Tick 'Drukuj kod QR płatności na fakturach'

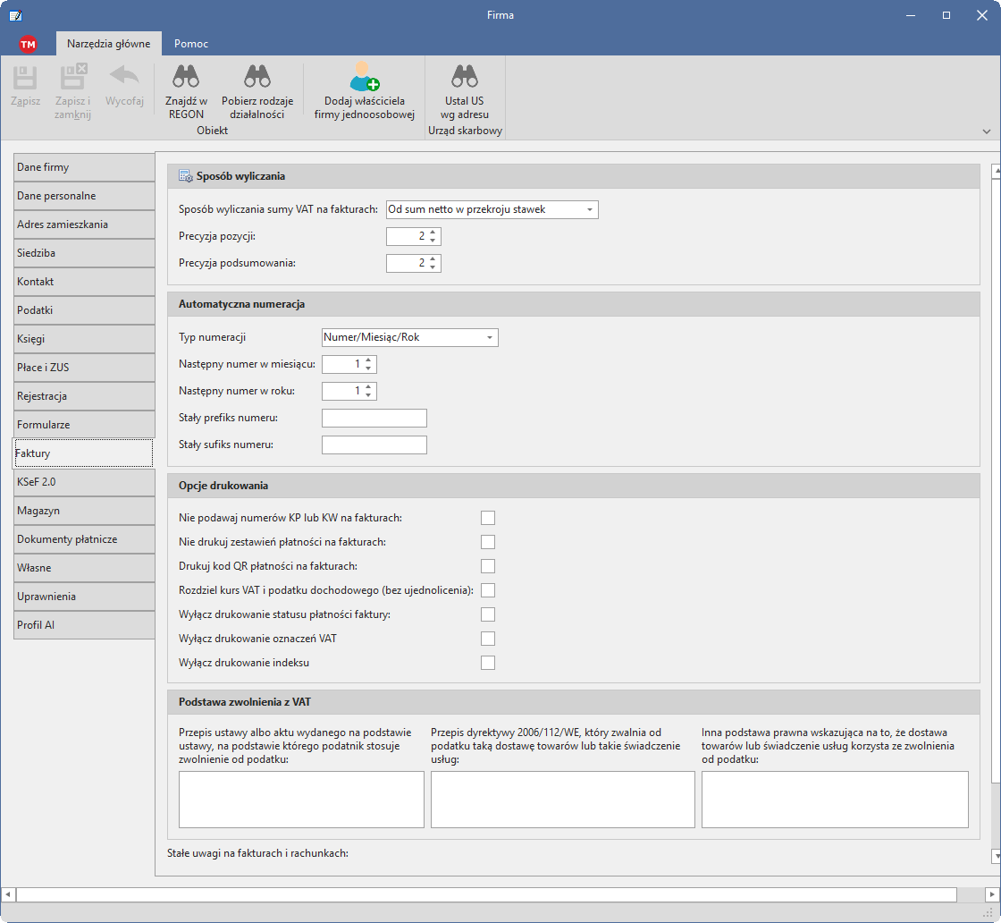click(488, 566)
